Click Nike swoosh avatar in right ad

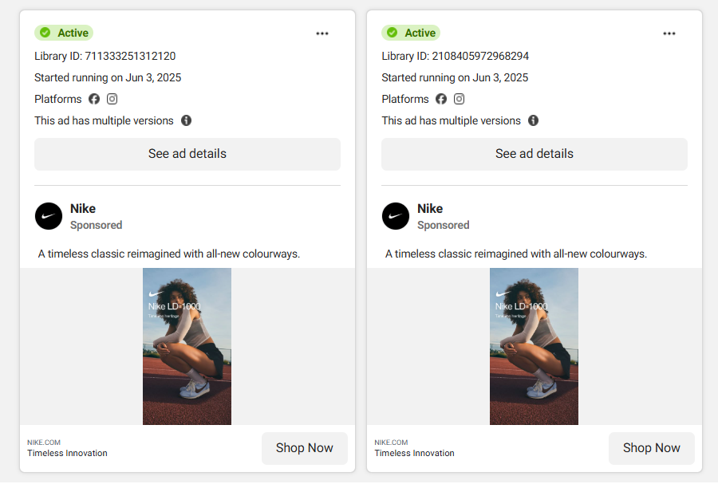point(396,216)
